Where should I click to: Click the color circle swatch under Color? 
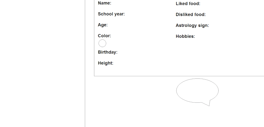tap(102, 44)
